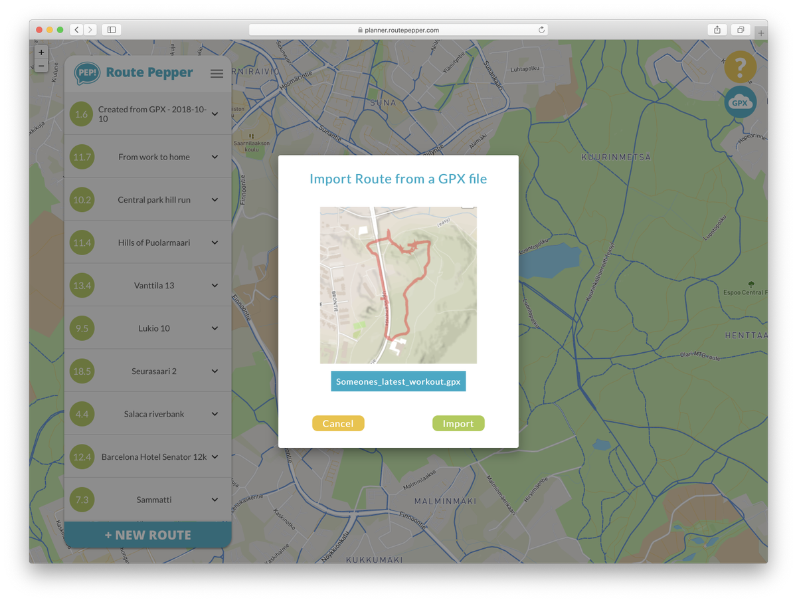Expand the Sammatti route chevron

215,500
